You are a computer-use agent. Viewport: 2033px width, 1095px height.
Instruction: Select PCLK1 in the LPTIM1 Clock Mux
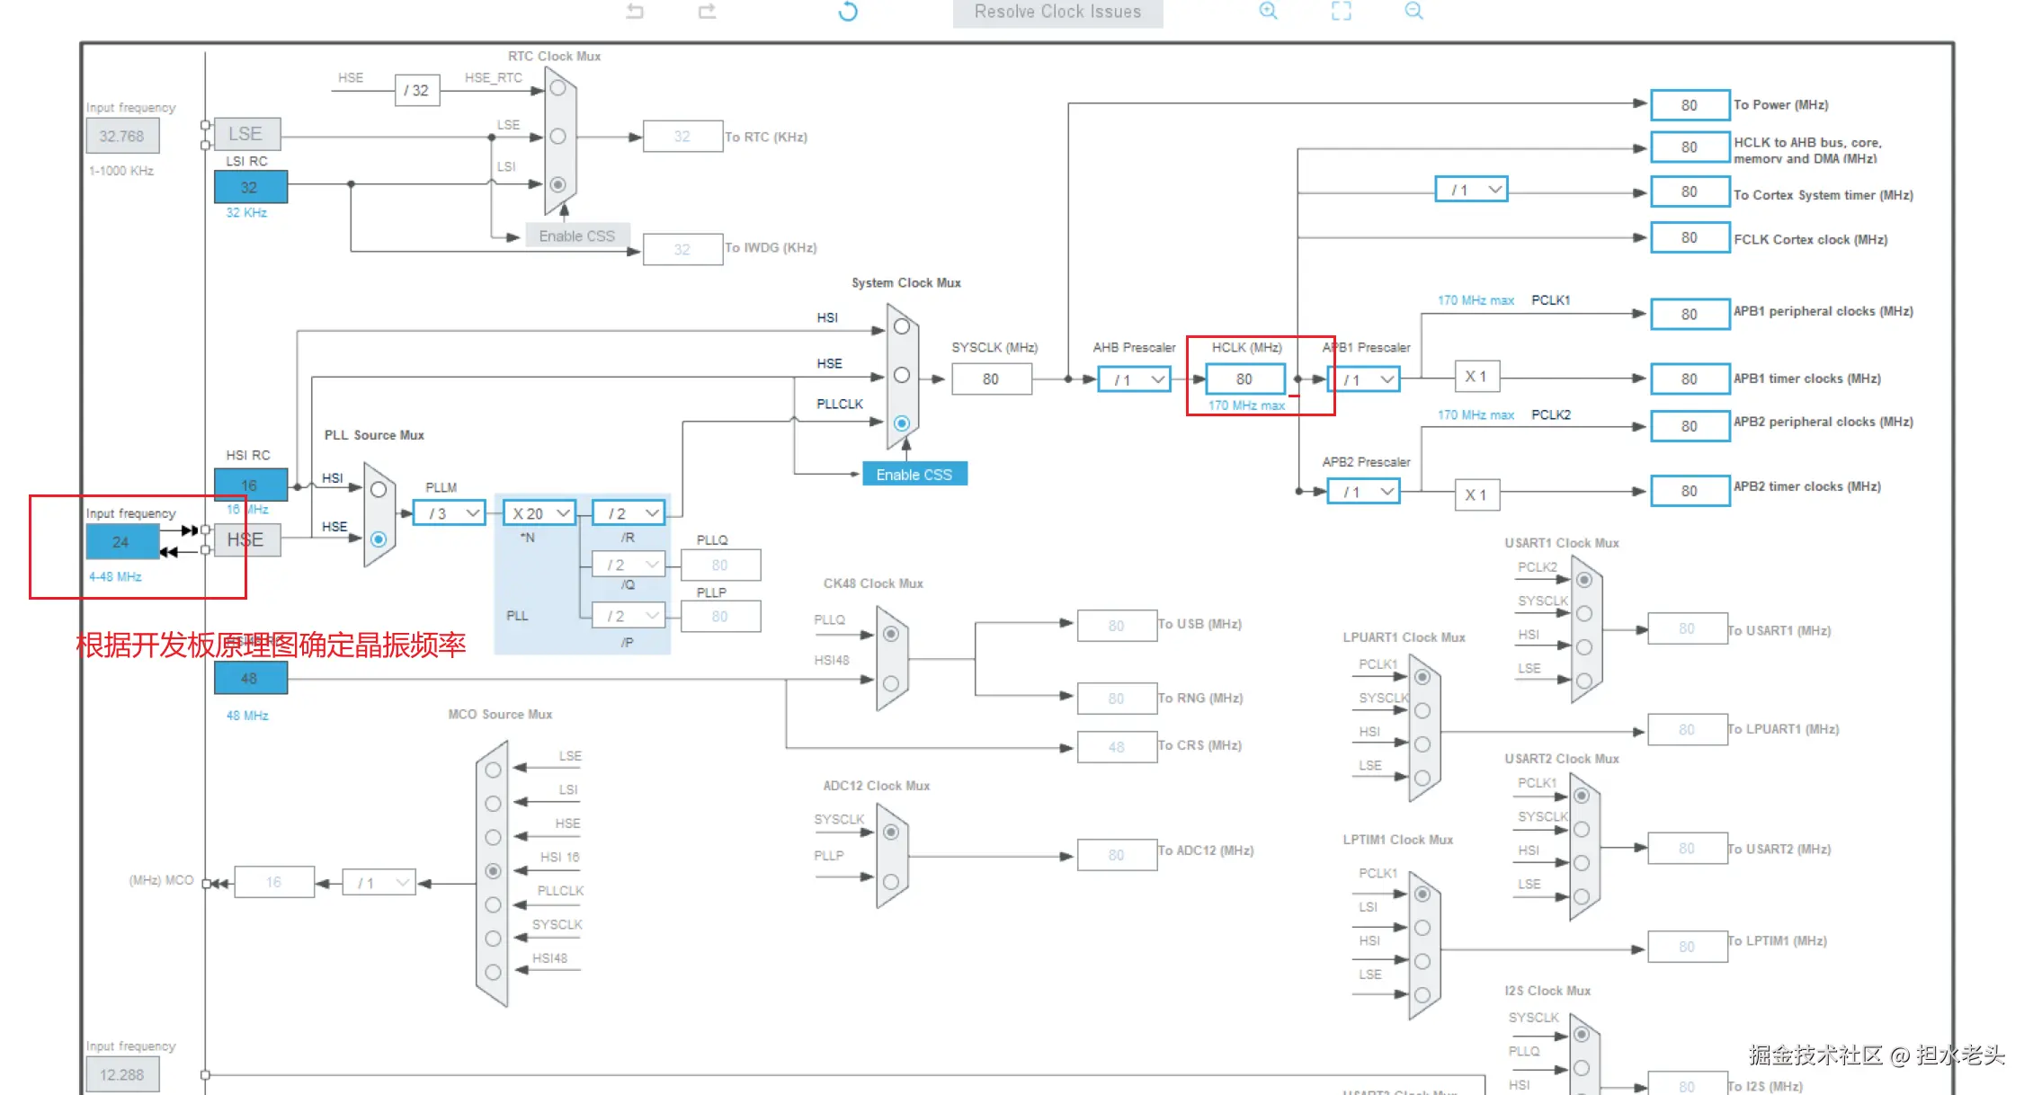point(1422,895)
